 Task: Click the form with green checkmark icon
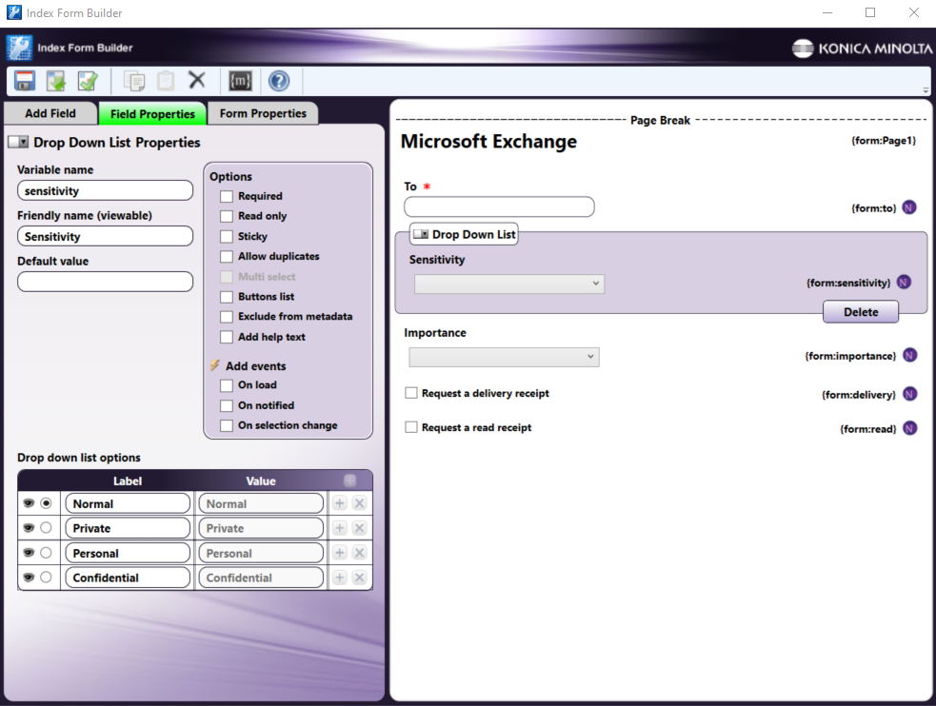pyautogui.click(x=88, y=81)
